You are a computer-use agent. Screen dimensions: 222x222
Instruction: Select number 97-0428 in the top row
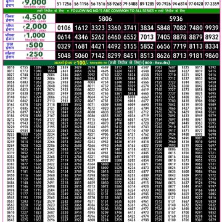pos(195,4)
